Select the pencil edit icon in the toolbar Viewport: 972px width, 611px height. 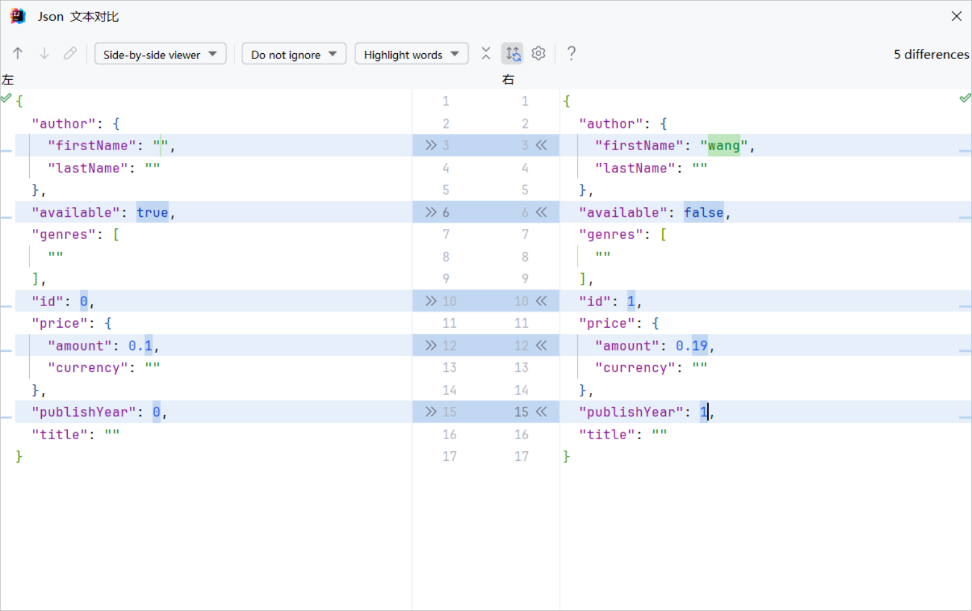coord(70,53)
